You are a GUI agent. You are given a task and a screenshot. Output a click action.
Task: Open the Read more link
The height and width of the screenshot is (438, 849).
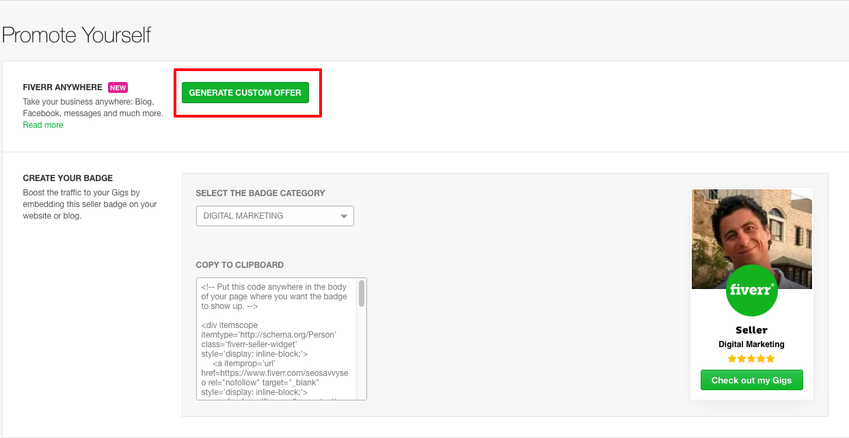point(42,124)
